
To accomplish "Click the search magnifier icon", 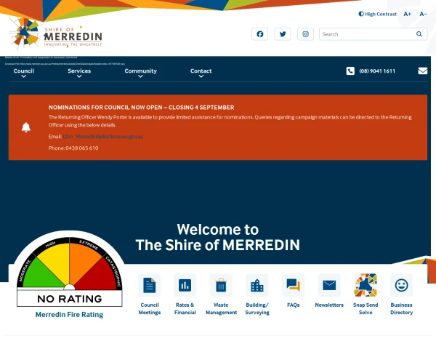I will tap(419, 34).
